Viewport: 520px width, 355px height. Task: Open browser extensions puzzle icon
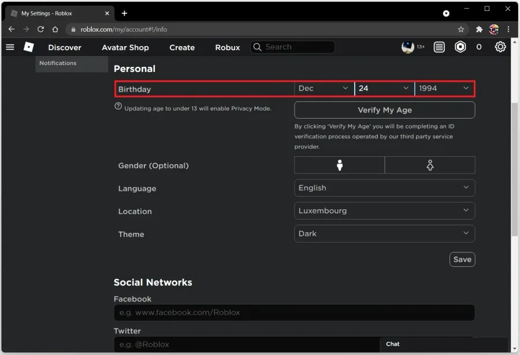coord(479,29)
